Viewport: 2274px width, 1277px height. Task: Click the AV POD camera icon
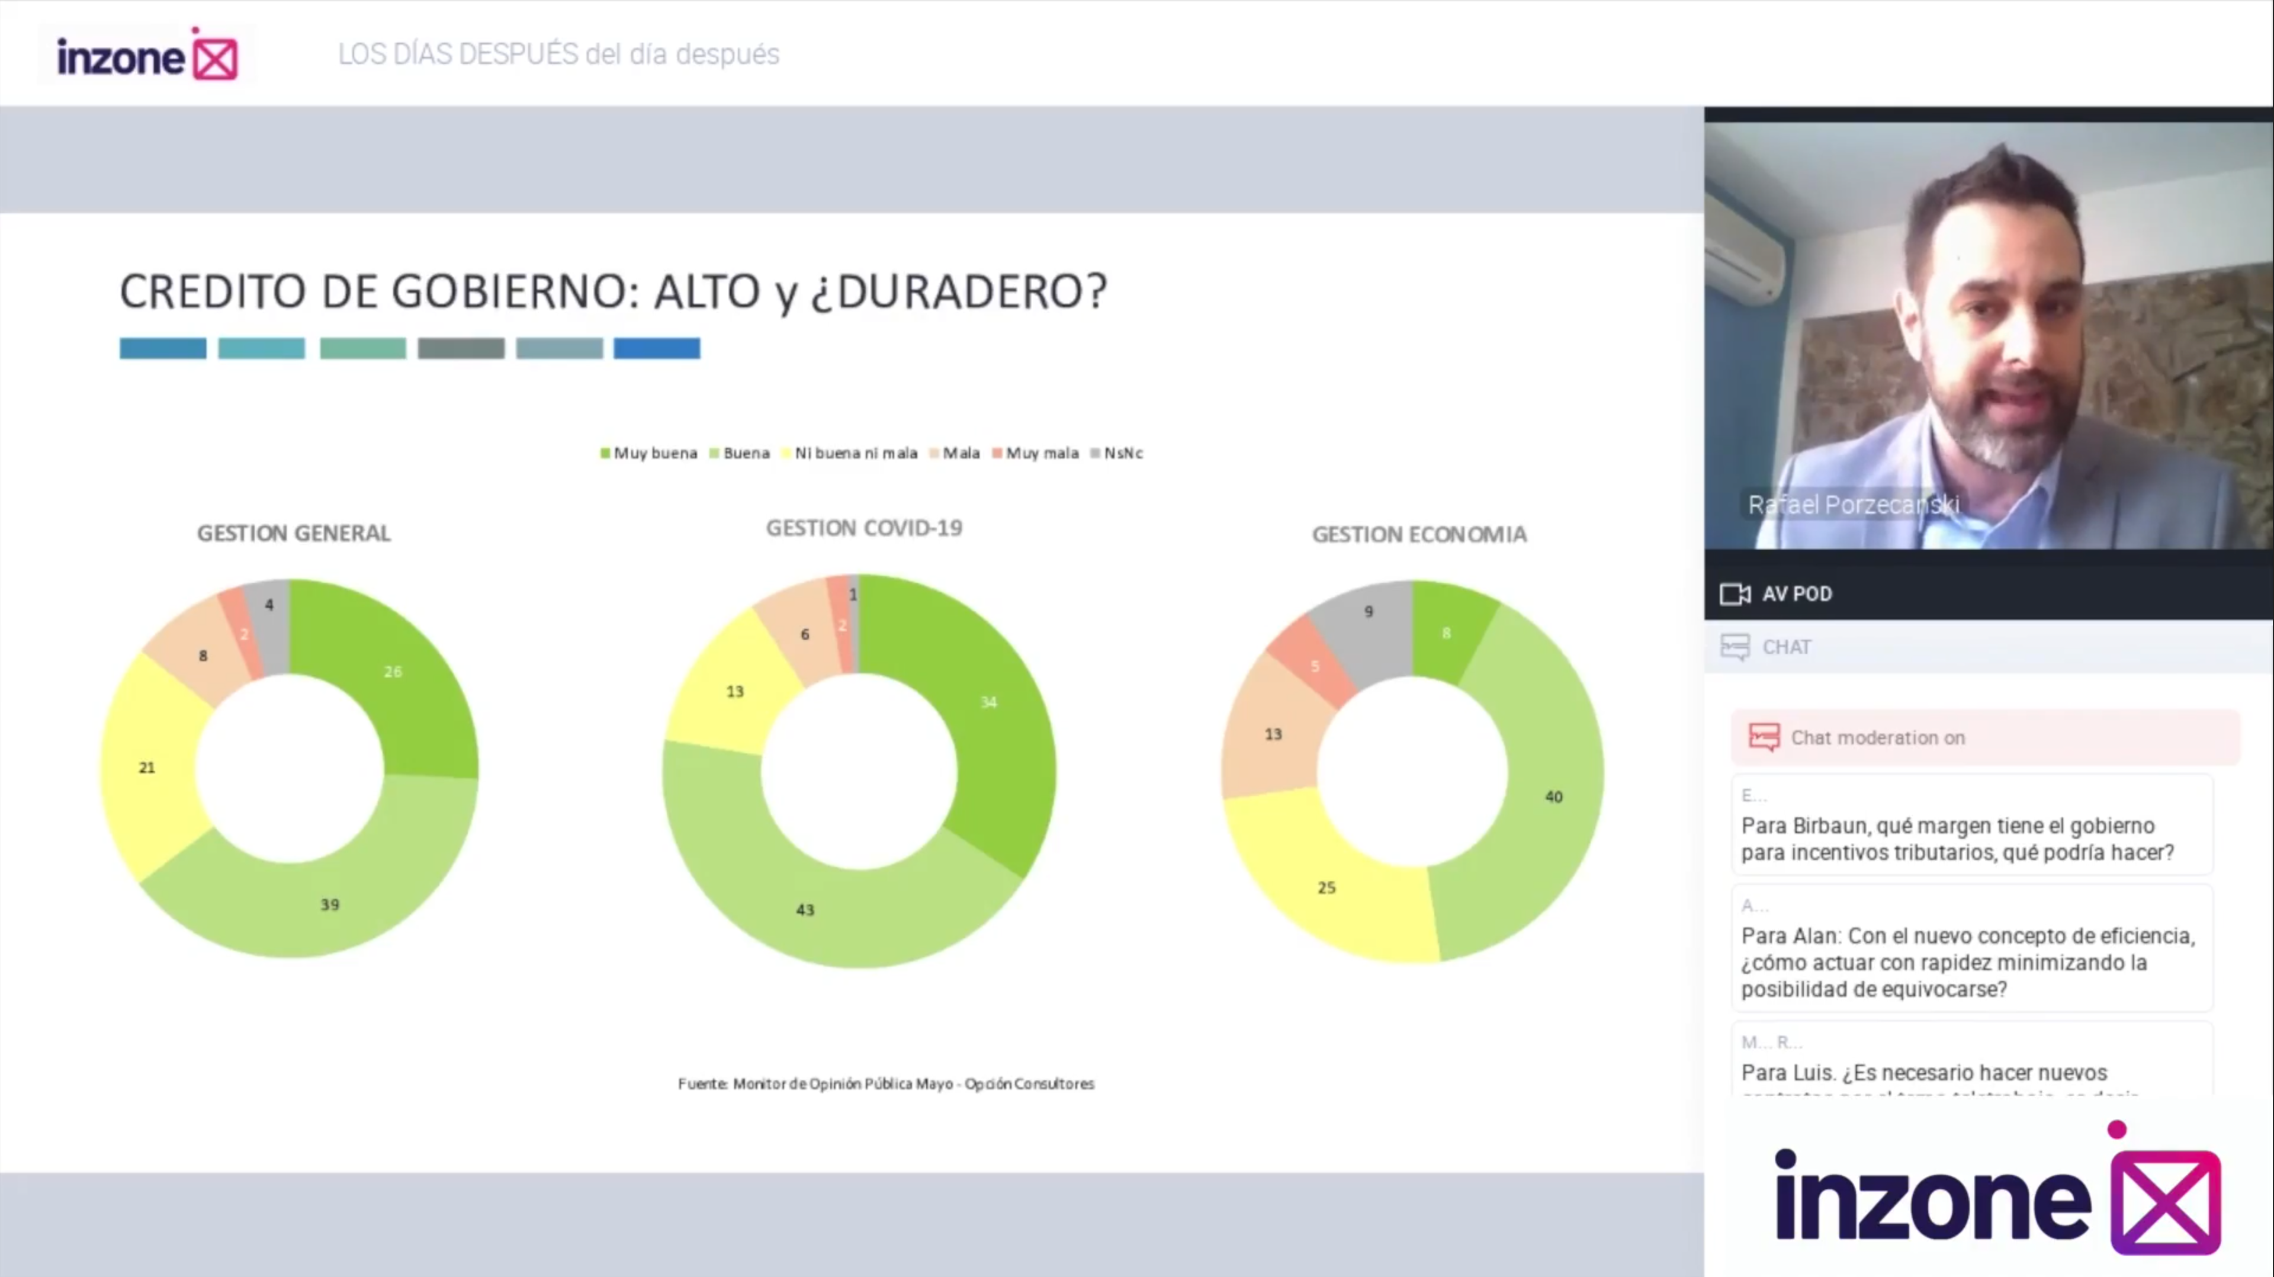point(1735,594)
